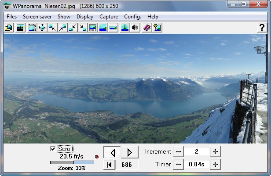Open the Capture menu
The image size is (271, 176).
109,17
